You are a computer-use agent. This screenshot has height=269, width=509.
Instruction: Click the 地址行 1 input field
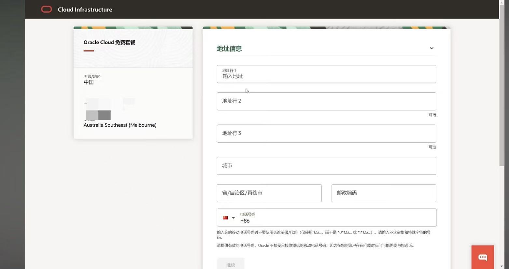tap(326, 74)
